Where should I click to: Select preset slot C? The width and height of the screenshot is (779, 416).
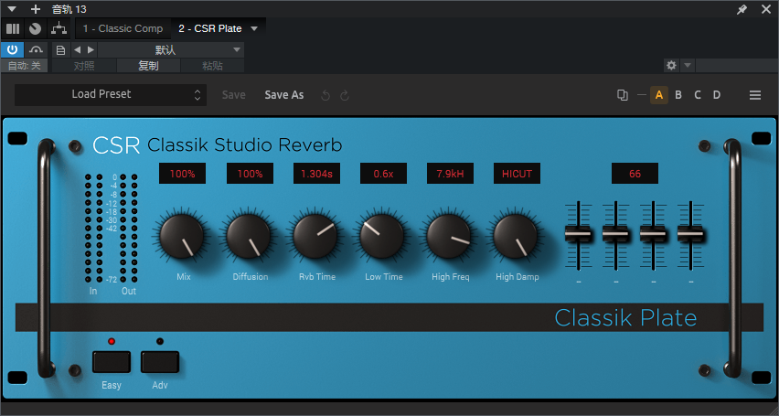[698, 95]
